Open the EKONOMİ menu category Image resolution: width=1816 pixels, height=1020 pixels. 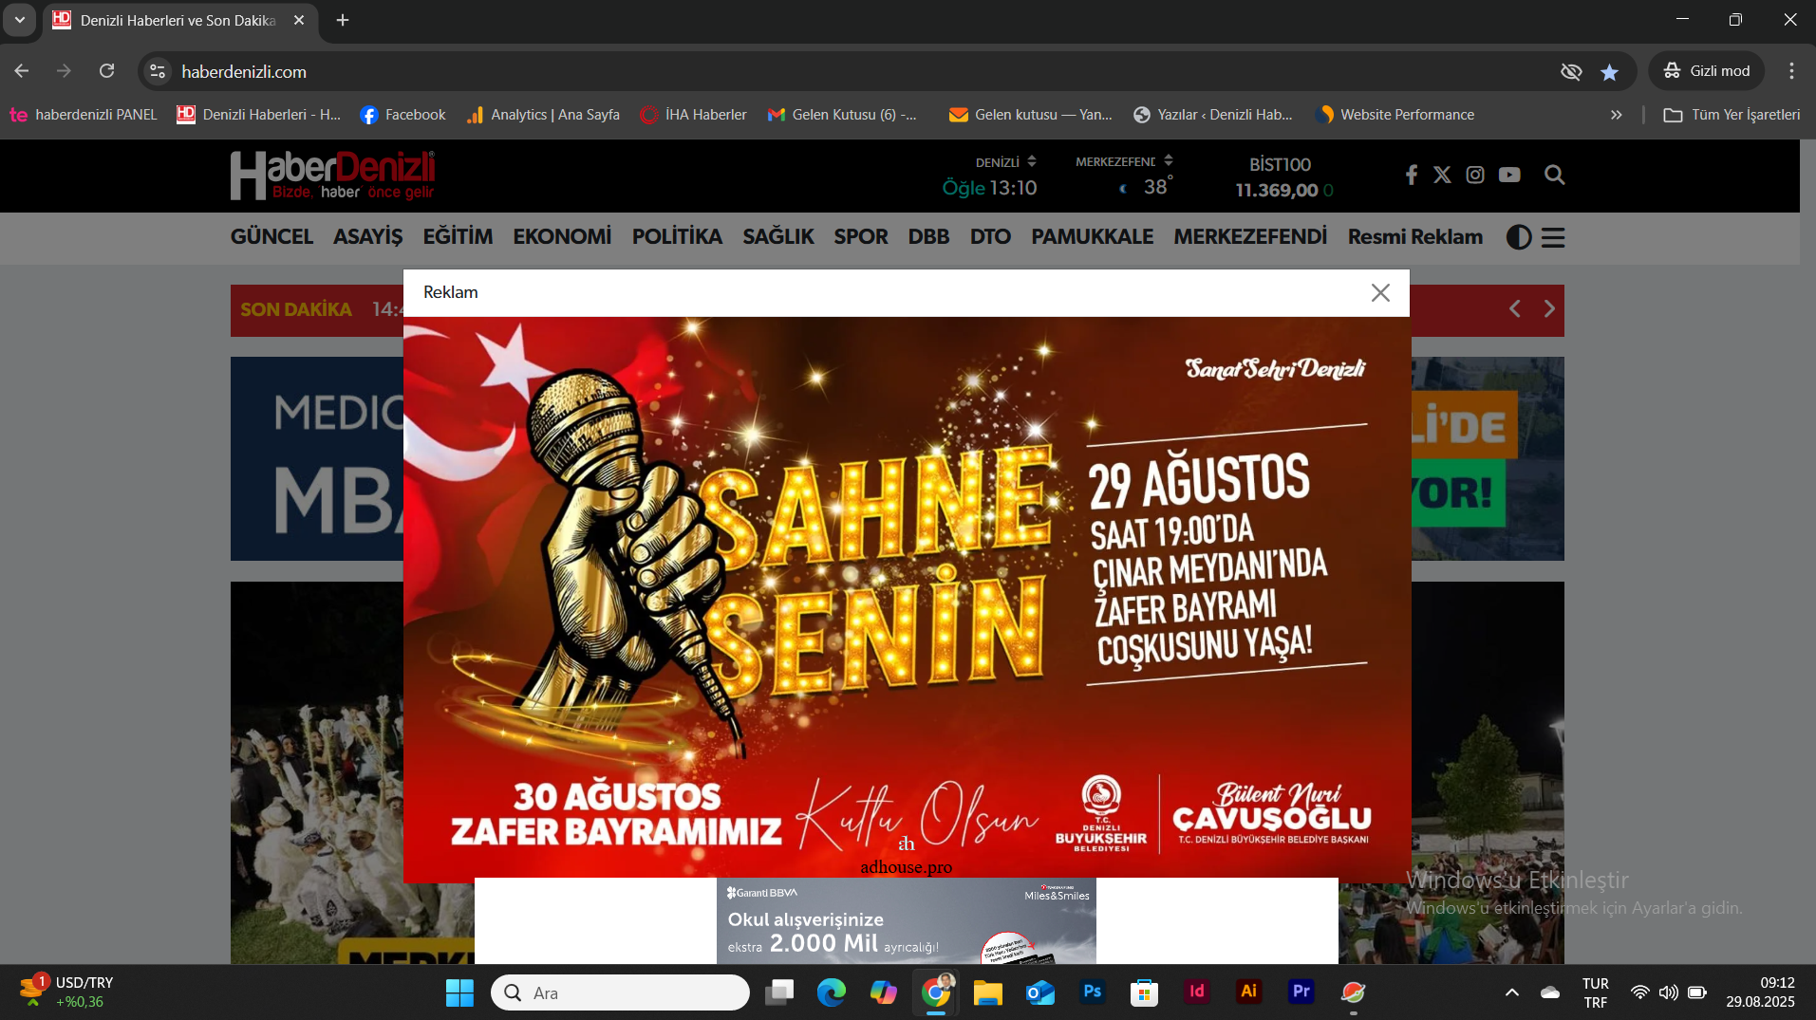click(562, 236)
